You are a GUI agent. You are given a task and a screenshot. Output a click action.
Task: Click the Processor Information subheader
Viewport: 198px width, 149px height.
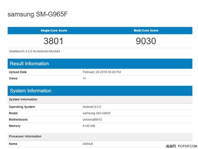pyautogui.click(x=100, y=136)
